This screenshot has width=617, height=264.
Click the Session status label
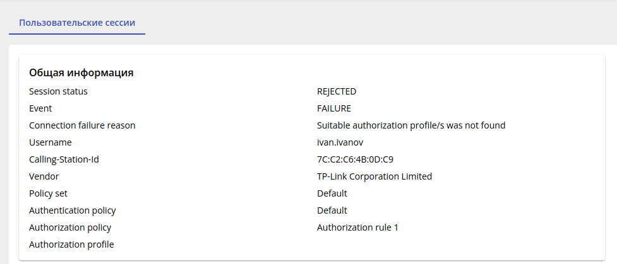click(58, 91)
